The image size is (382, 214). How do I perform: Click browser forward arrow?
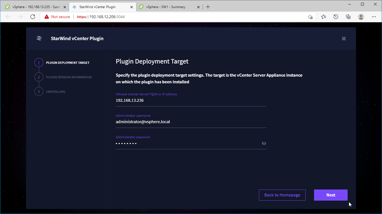(x=20, y=17)
